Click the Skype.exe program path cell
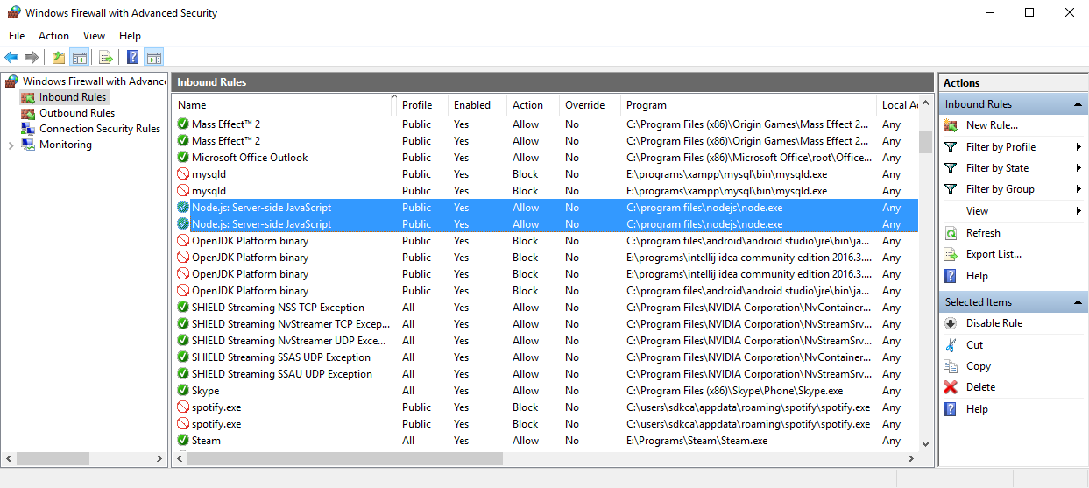1089x488 pixels. click(x=735, y=391)
